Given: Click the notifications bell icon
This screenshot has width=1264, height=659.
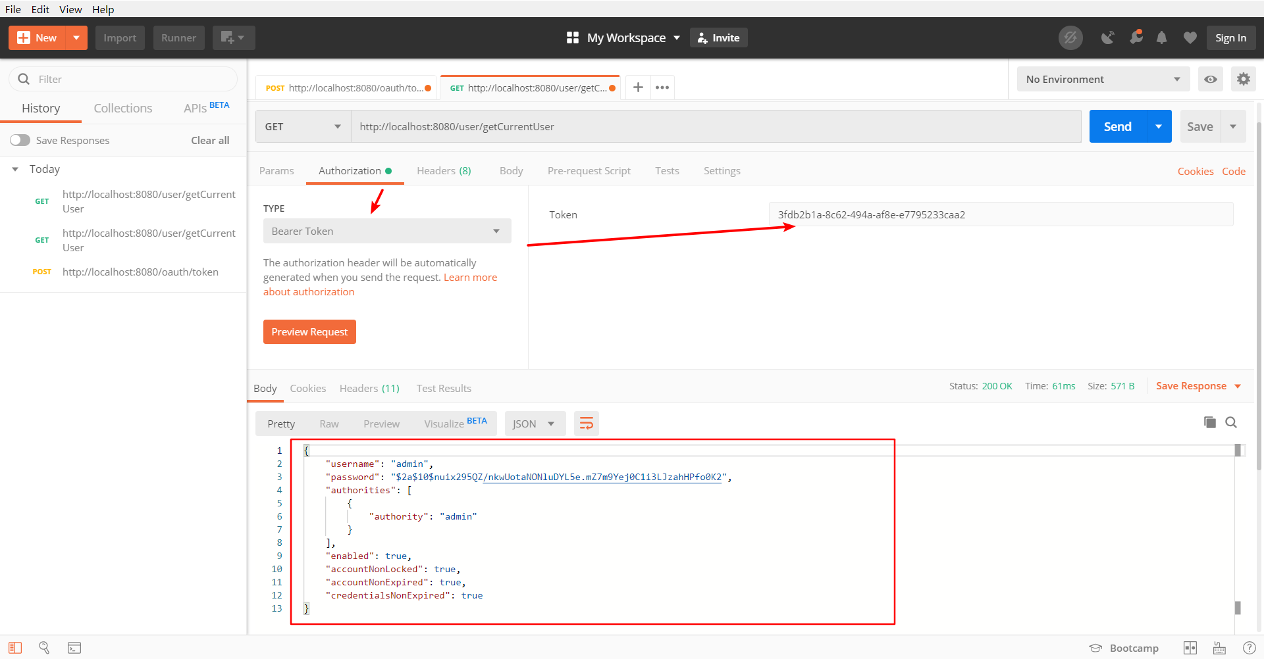Looking at the screenshot, I should click(1162, 38).
